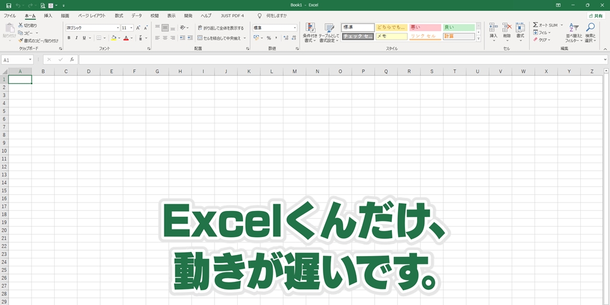Open the font size dropdown

131,28
